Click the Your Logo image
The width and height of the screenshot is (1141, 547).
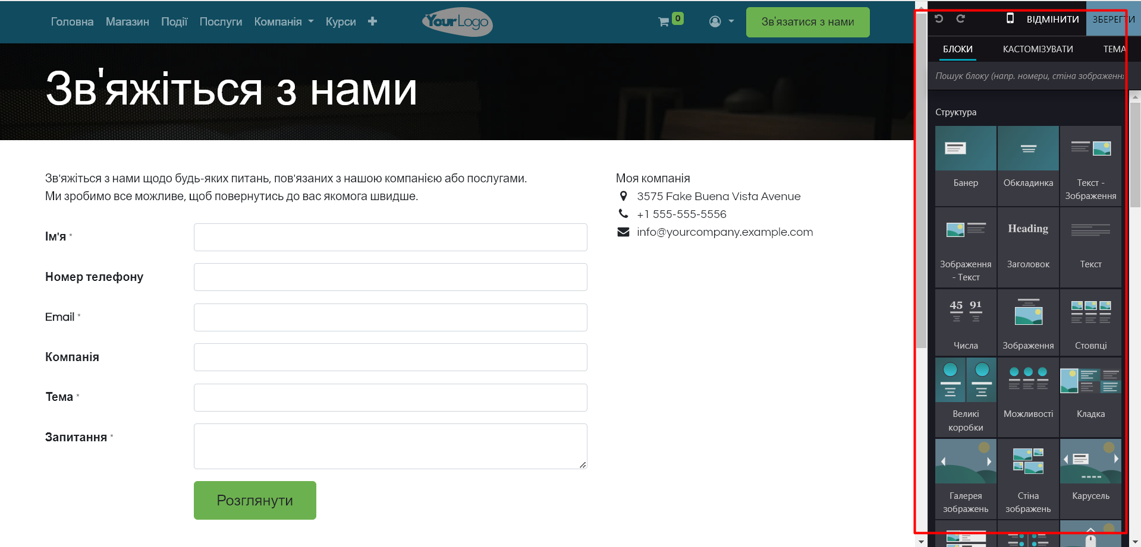click(x=457, y=22)
